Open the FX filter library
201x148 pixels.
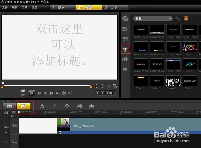click(125, 70)
